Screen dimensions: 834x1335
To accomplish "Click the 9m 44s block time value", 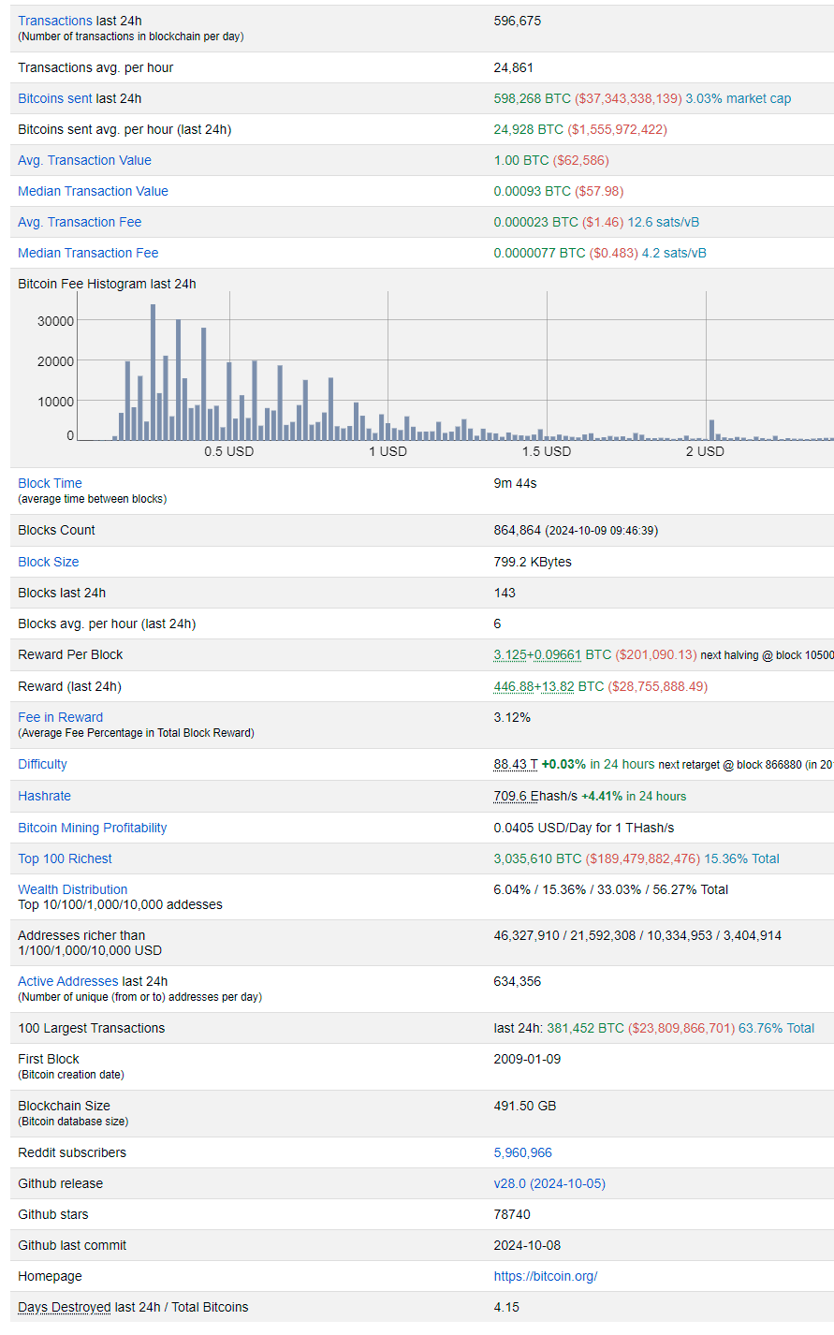I will (515, 483).
